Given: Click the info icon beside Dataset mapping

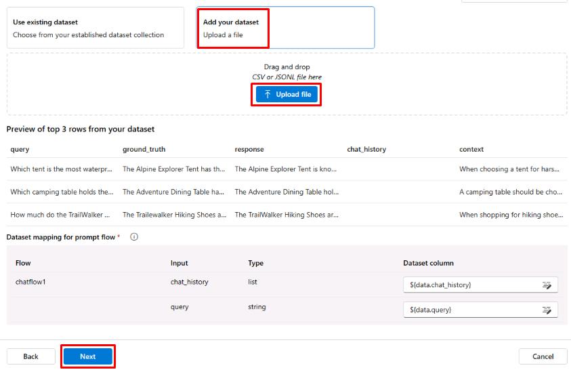Looking at the screenshot, I should pyautogui.click(x=134, y=237).
